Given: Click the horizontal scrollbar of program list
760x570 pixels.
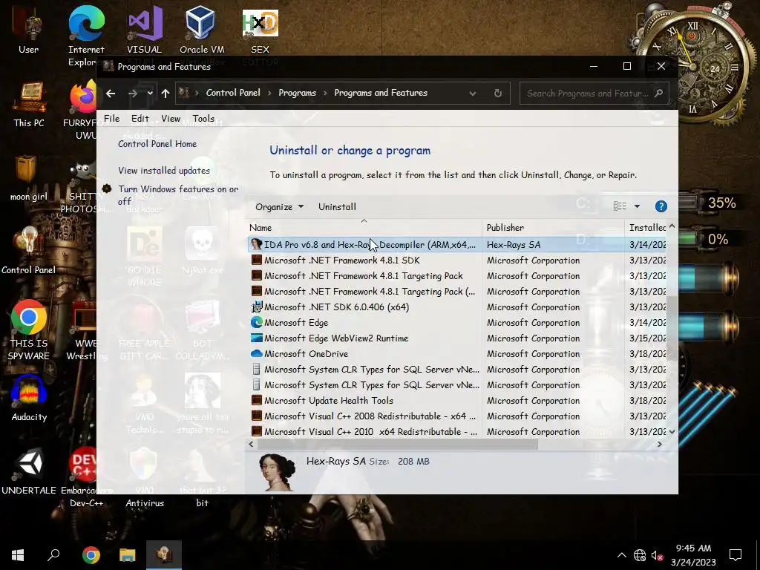Looking at the screenshot, I should [x=398, y=444].
